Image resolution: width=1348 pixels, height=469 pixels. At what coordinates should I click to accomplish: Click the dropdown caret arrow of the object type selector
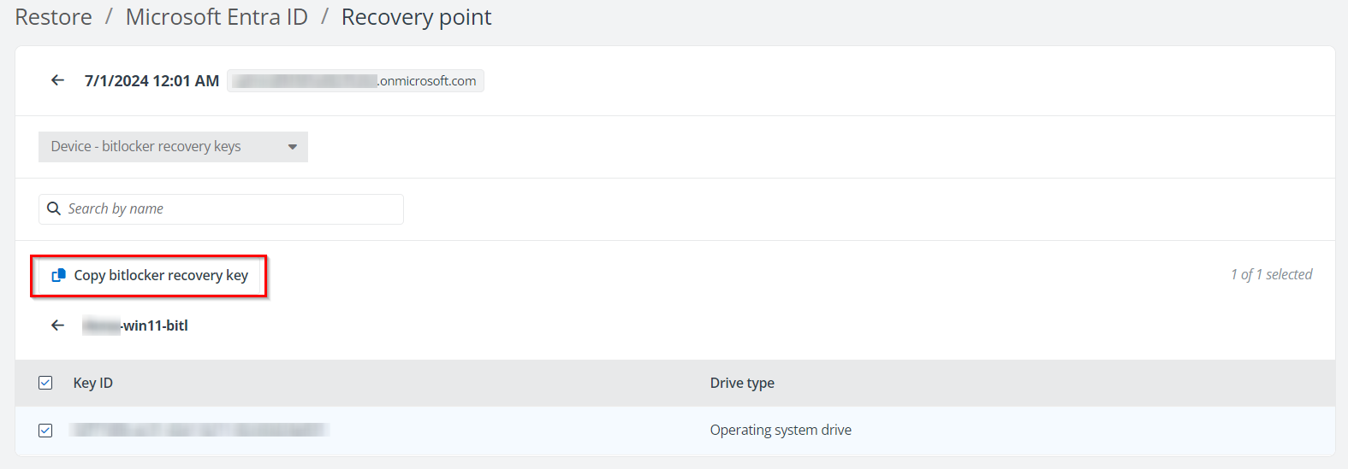[x=293, y=147]
